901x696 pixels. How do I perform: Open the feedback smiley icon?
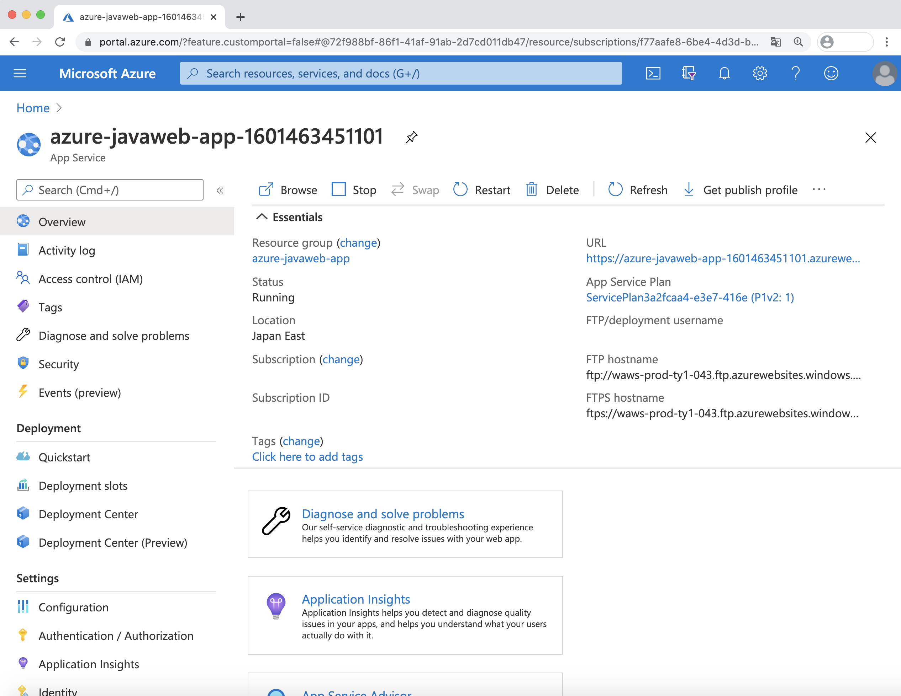coord(831,73)
